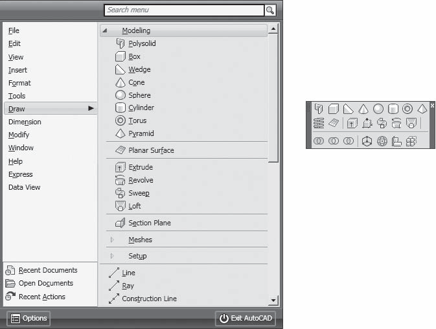The width and height of the screenshot is (436, 329).
Task: Expand the Meshes submenu
Action: point(112,240)
